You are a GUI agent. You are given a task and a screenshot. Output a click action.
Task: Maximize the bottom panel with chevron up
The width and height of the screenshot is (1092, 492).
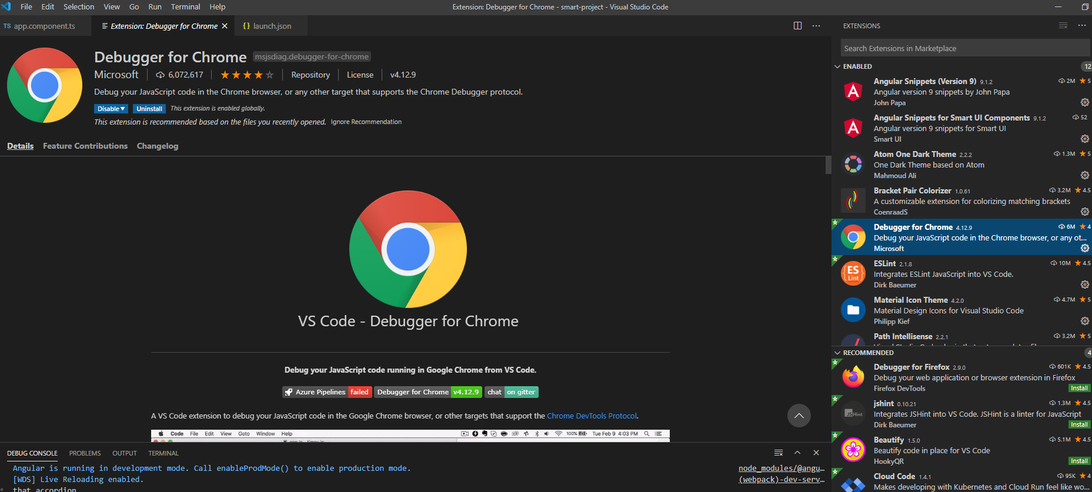797,453
